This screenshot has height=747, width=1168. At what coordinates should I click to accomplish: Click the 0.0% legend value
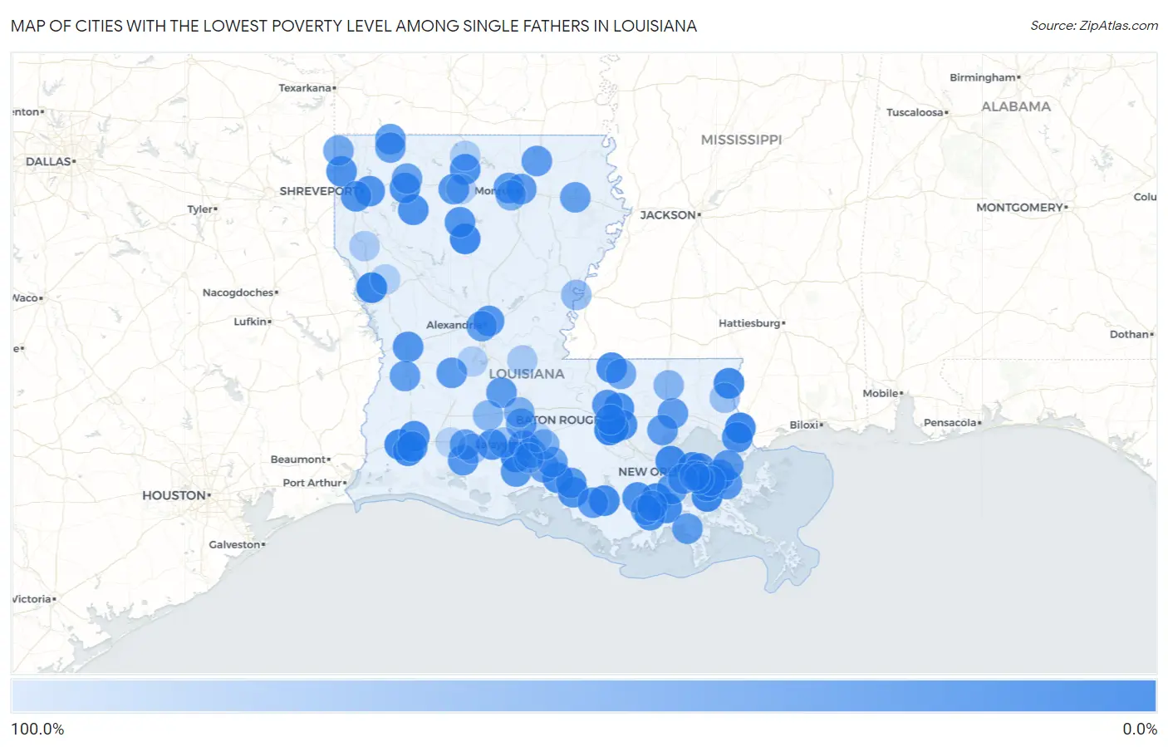coord(1140,730)
